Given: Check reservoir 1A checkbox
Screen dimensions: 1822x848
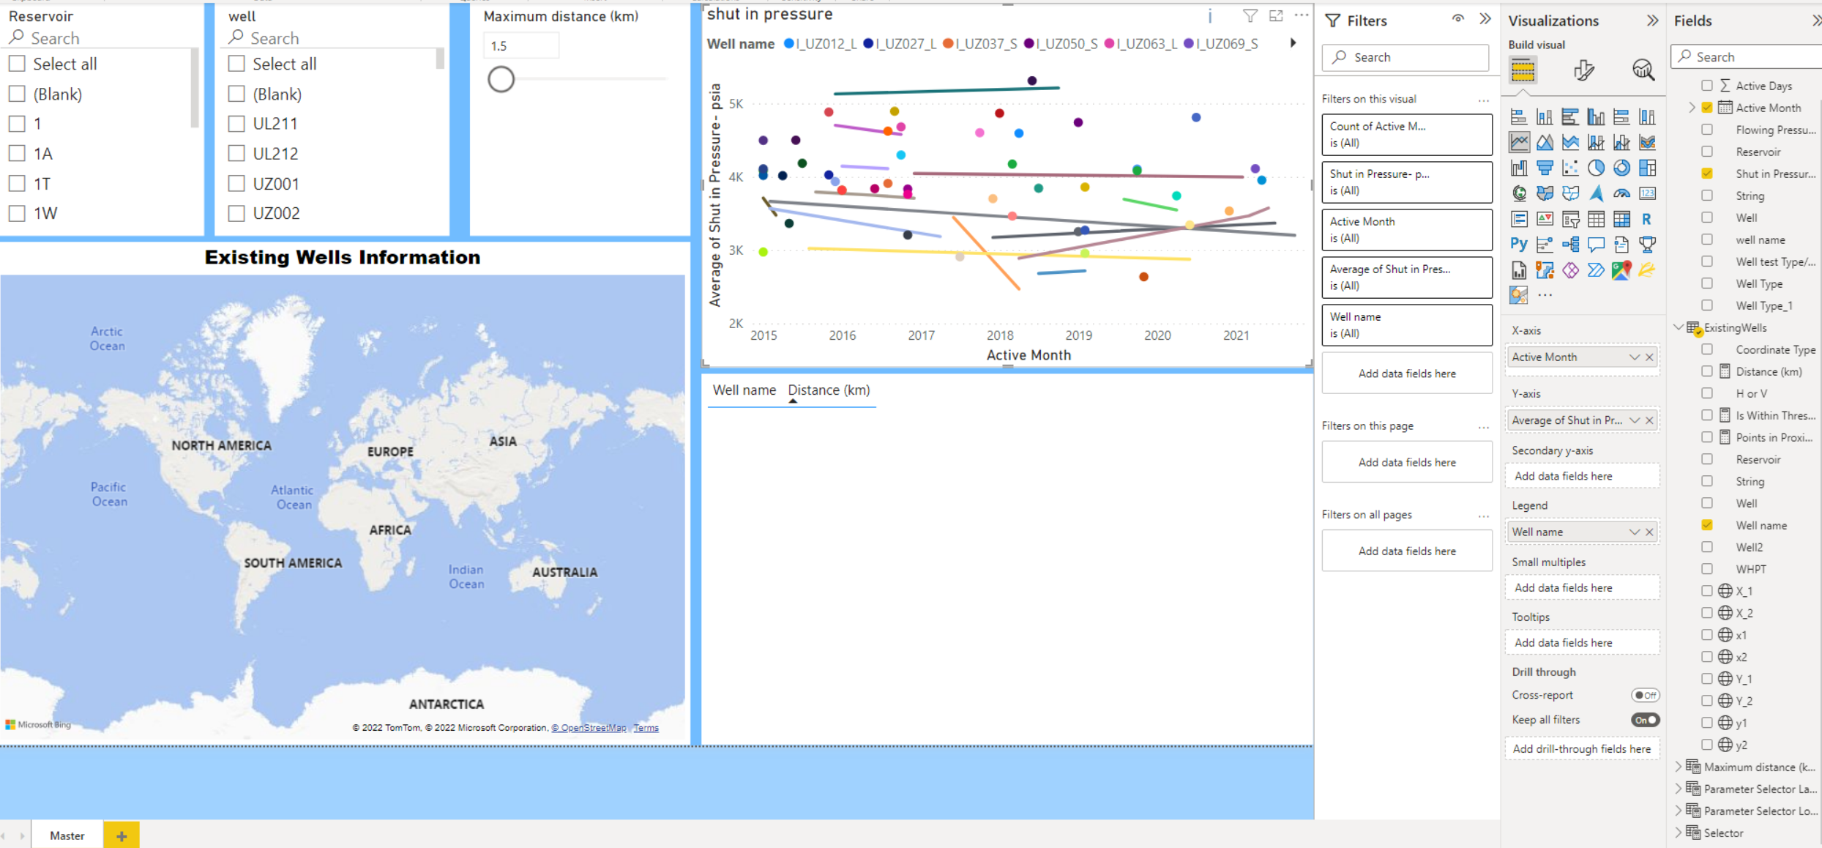Looking at the screenshot, I should (x=17, y=153).
